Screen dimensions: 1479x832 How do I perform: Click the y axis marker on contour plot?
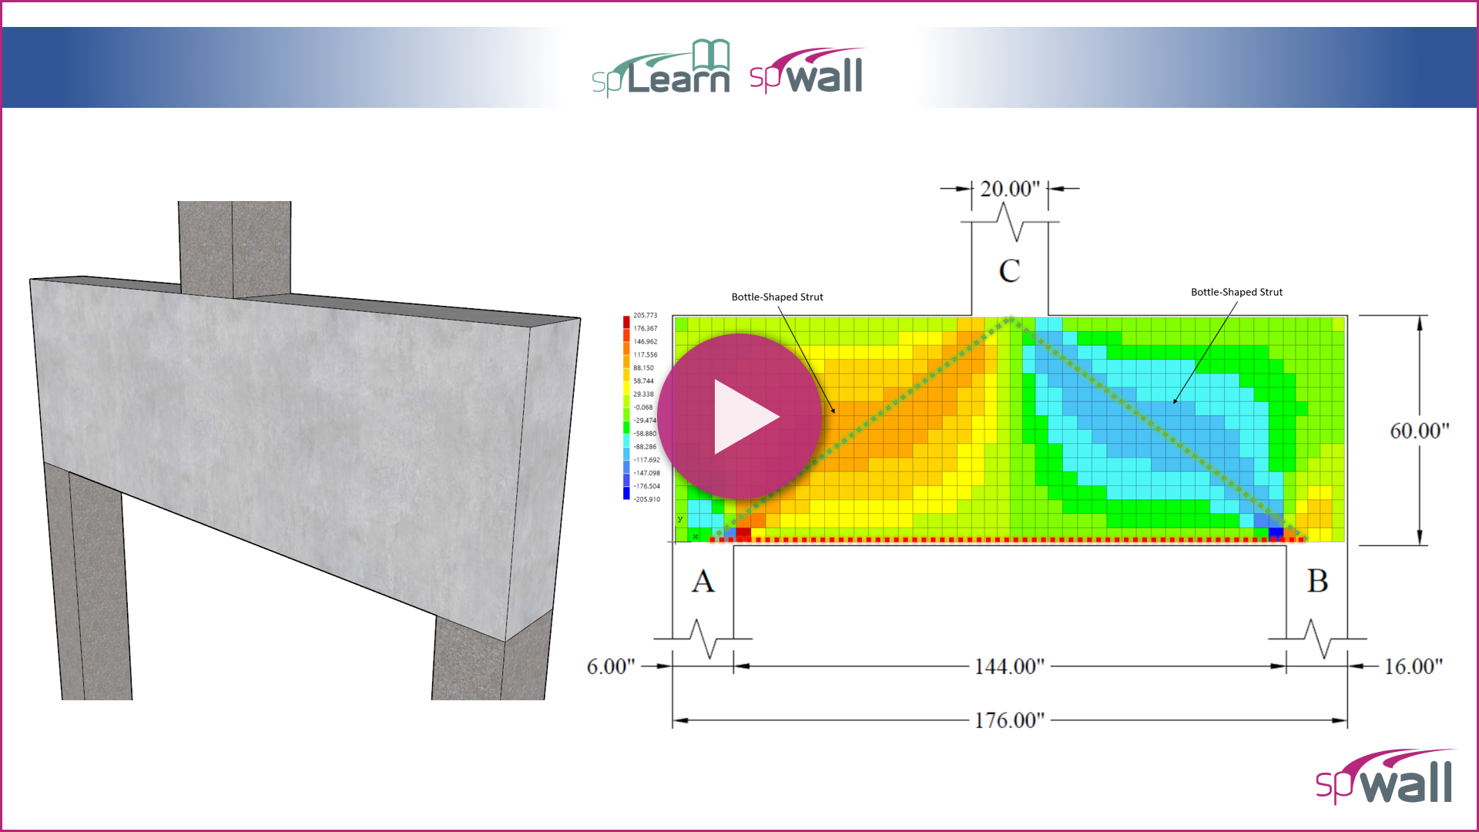pyautogui.click(x=679, y=519)
